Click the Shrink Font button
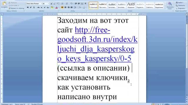This screenshot has width=188, height=105. point(54,4)
